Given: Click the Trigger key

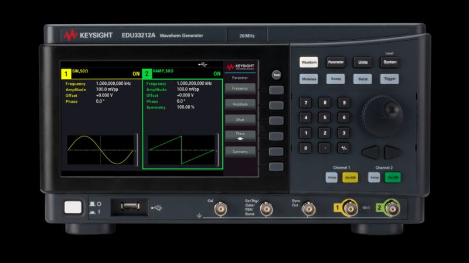Looking at the screenshot, I should point(390,79).
